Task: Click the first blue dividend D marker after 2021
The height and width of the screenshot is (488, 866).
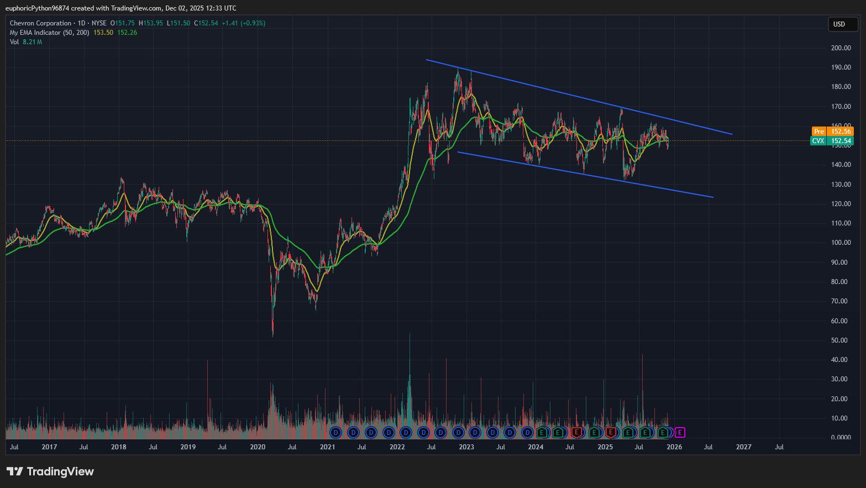Action: [335, 432]
